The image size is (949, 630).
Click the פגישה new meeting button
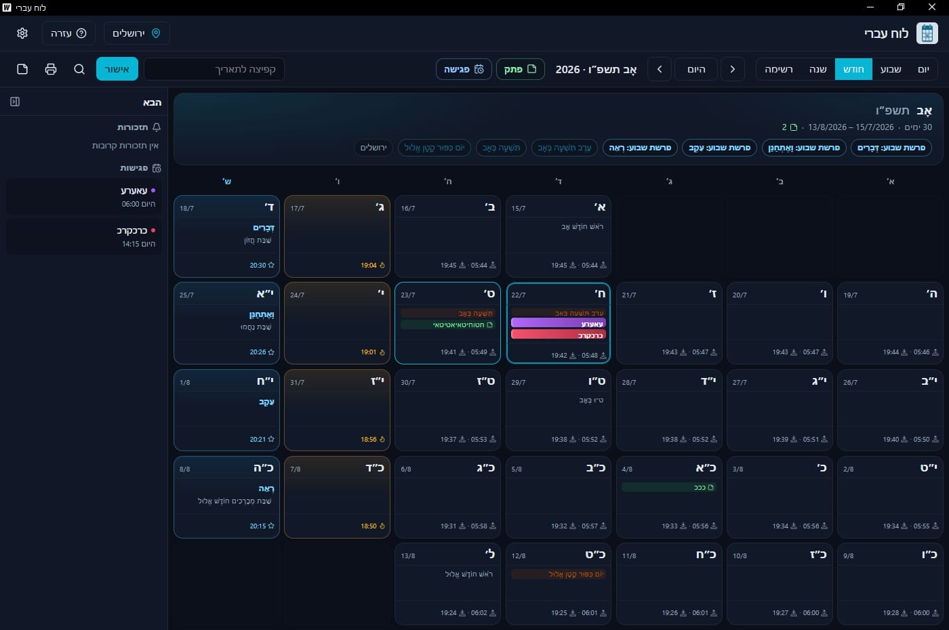[x=464, y=69]
